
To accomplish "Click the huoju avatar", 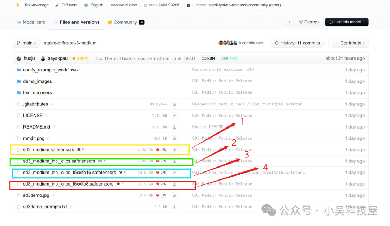I will coord(19,59).
